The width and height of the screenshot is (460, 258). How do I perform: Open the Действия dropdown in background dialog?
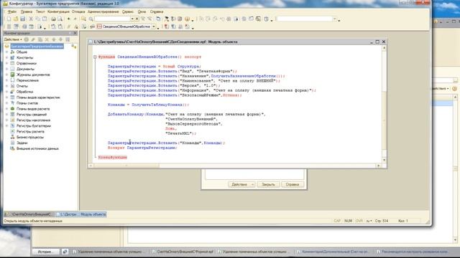(x=241, y=184)
